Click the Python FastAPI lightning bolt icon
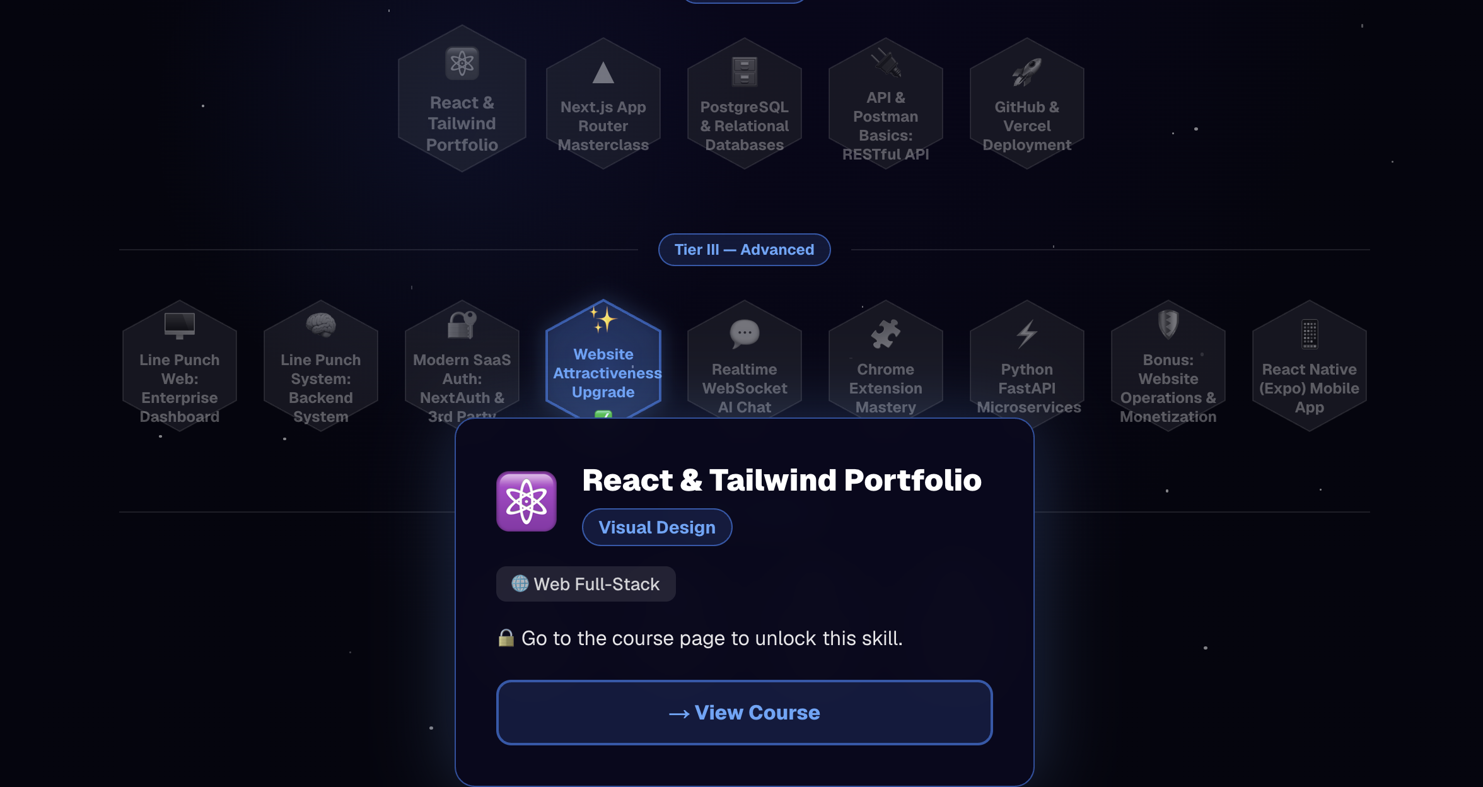This screenshot has width=1483, height=787. click(x=1027, y=334)
